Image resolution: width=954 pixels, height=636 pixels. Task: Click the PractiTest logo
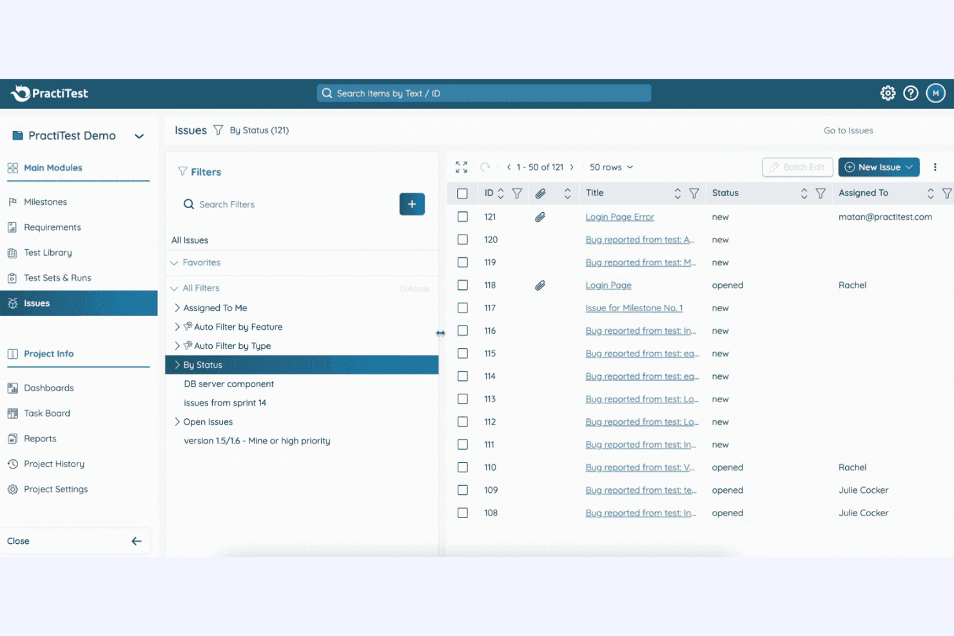click(x=50, y=93)
